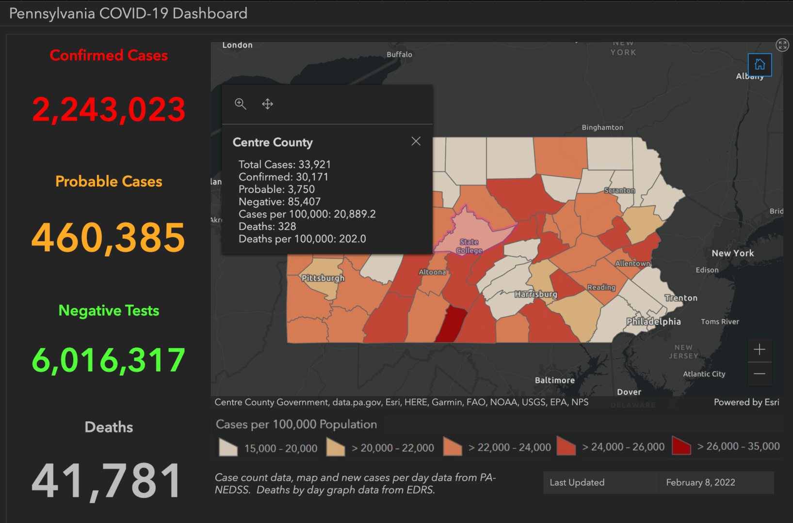Click the Deaths value 41,781
This screenshot has width=793, height=523.
(107, 481)
